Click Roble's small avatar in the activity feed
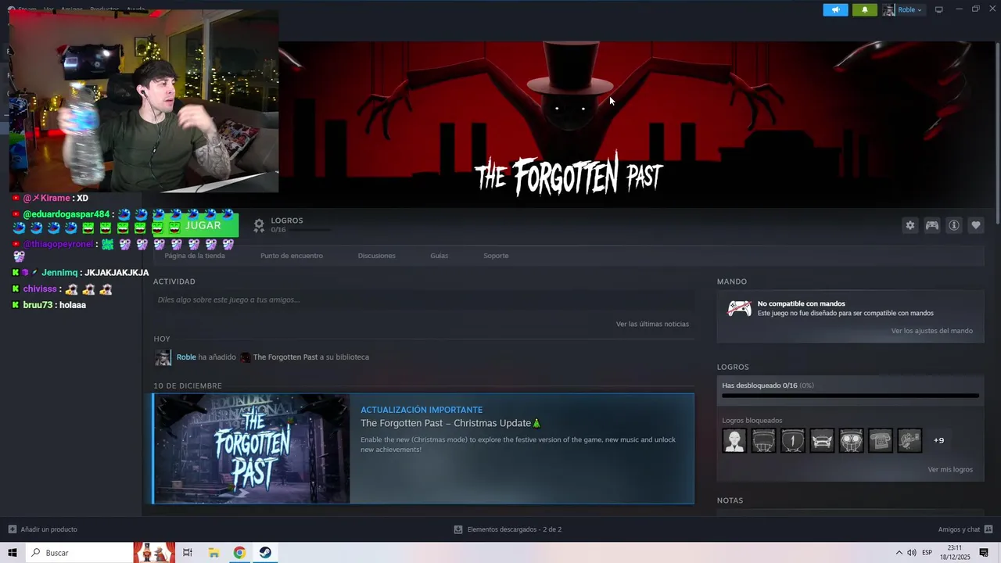Screen dimensions: 1001x563 pos(163,357)
